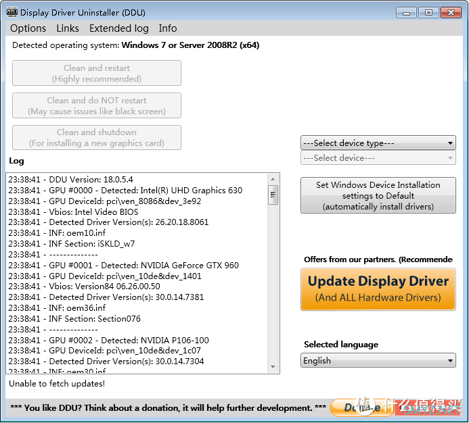Click Clean and restart button
Image resolution: width=469 pixels, height=423 pixels.
tap(97, 73)
